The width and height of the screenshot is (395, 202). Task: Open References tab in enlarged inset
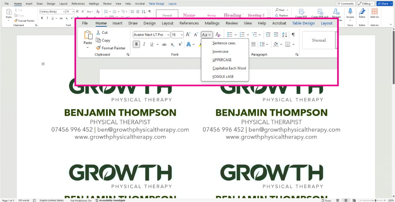point(189,23)
